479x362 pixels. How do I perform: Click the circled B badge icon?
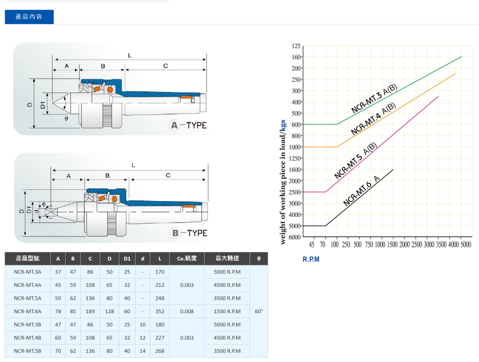pyautogui.click(x=176, y=233)
